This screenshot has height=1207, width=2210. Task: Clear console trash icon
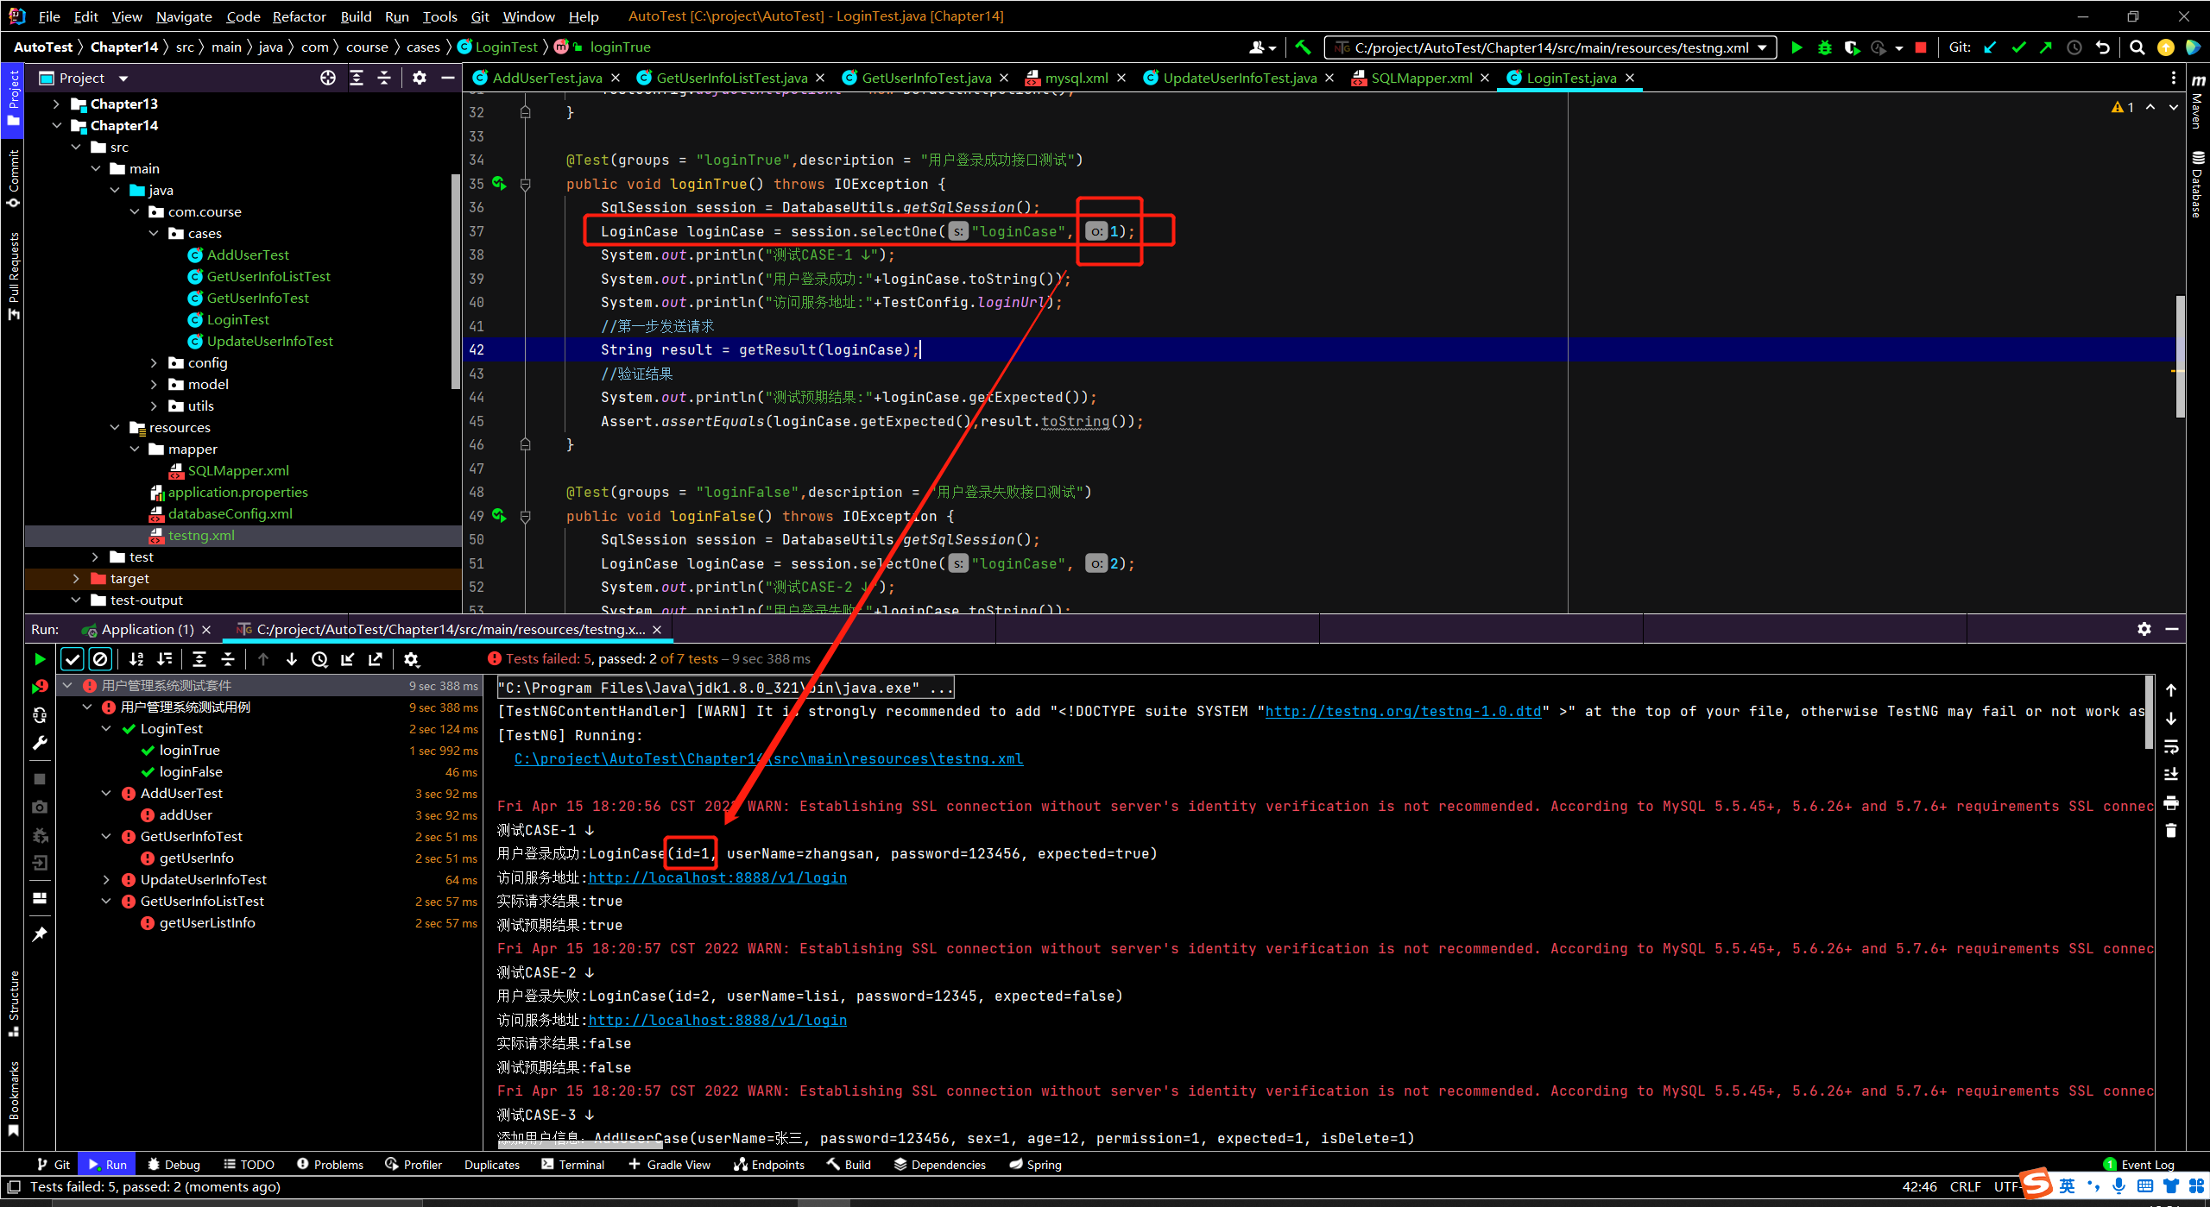click(2171, 831)
